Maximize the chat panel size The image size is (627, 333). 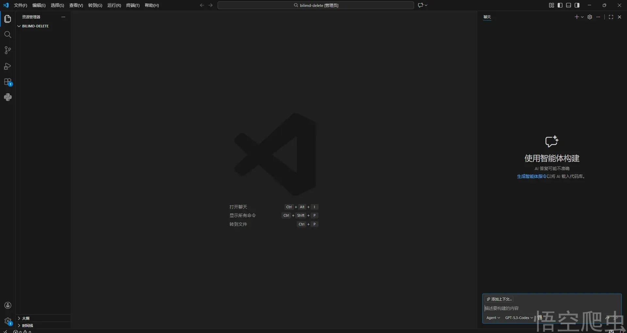coord(611,17)
